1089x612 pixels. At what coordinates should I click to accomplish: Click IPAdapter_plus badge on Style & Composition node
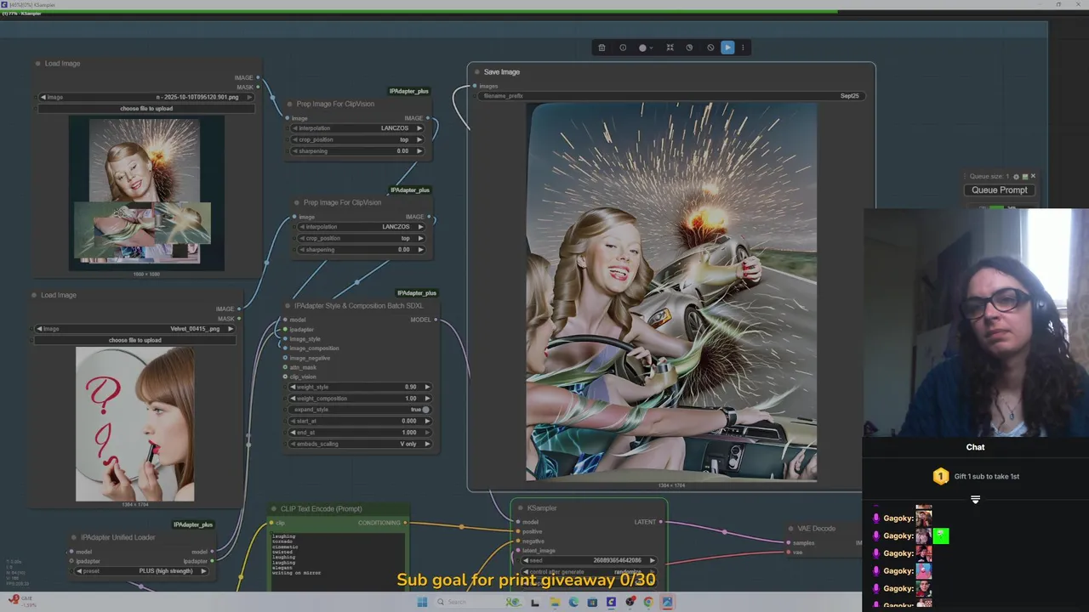pos(416,293)
